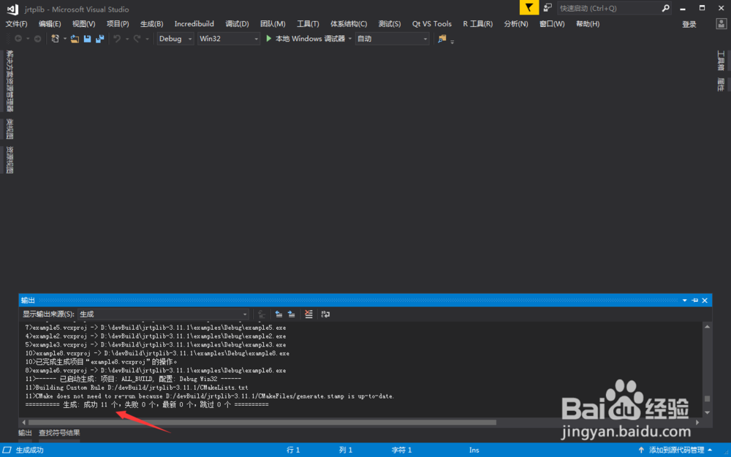Open the 窗口(W) menu
The image size is (731, 457).
(x=552, y=24)
